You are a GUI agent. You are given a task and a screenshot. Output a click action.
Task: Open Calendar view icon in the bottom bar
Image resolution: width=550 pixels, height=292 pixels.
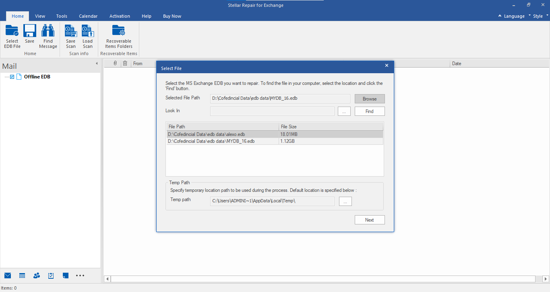click(22, 276)
